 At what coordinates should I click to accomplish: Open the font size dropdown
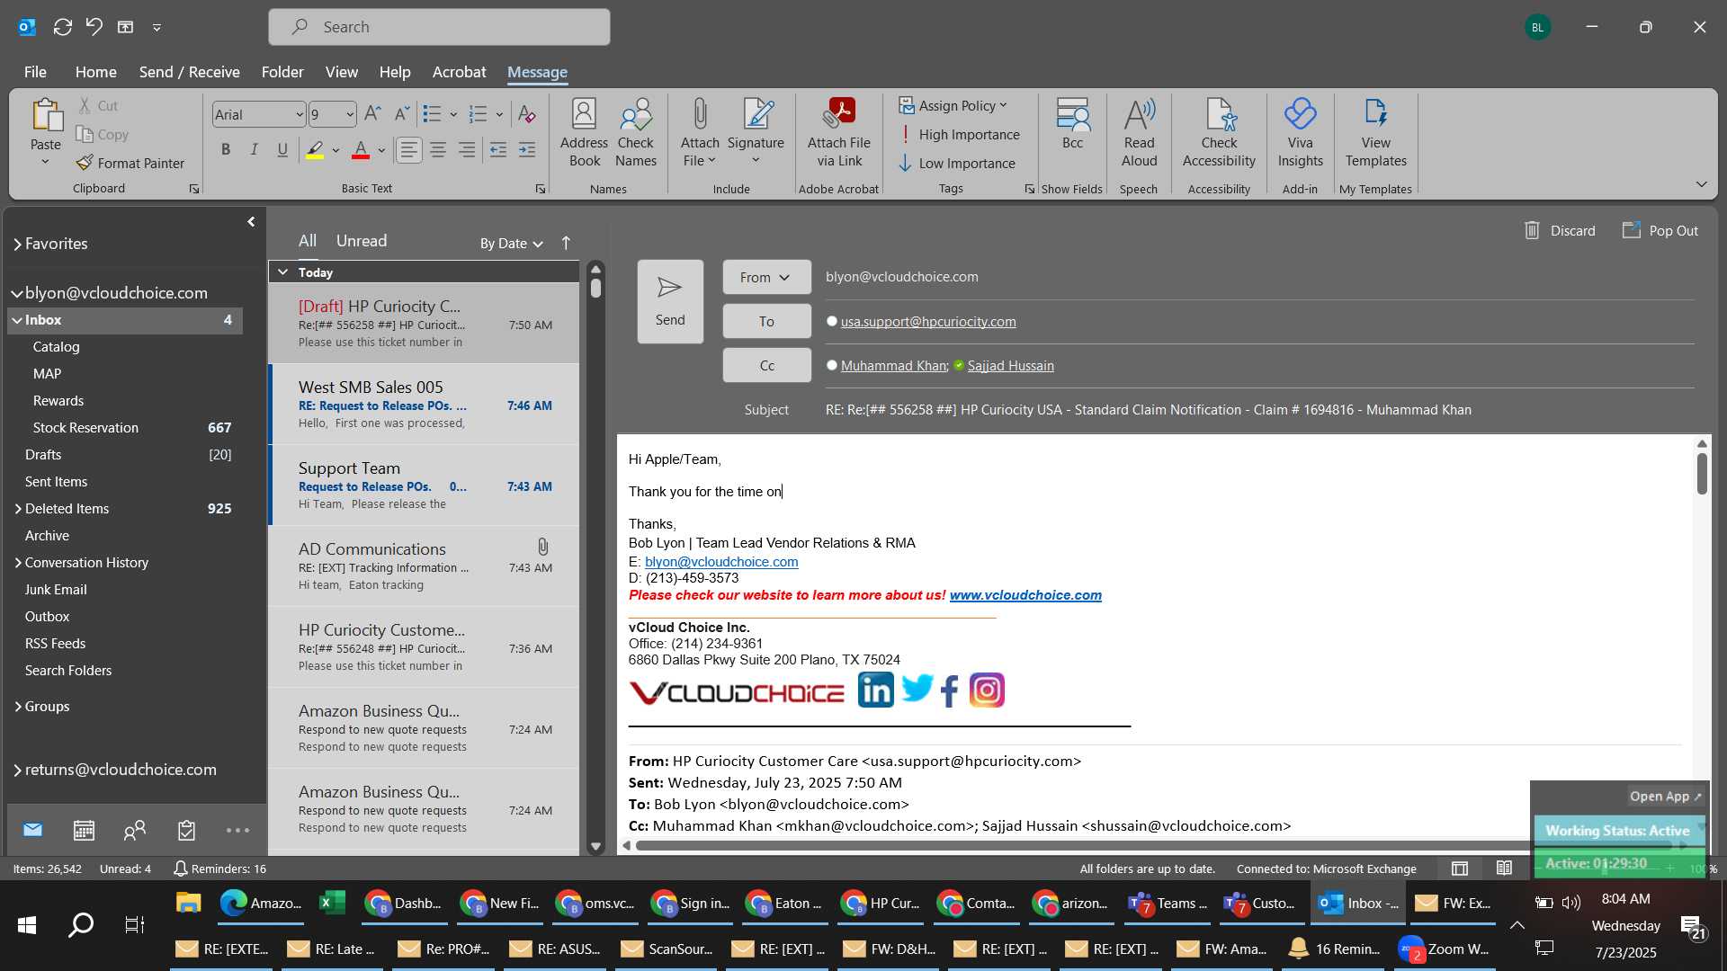350,114
